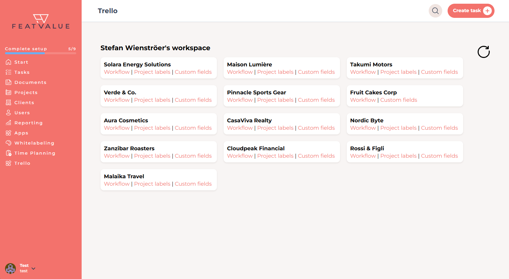Go to Tasks in the sidebar
Screen dimensions: 509x279
point(22,72)
